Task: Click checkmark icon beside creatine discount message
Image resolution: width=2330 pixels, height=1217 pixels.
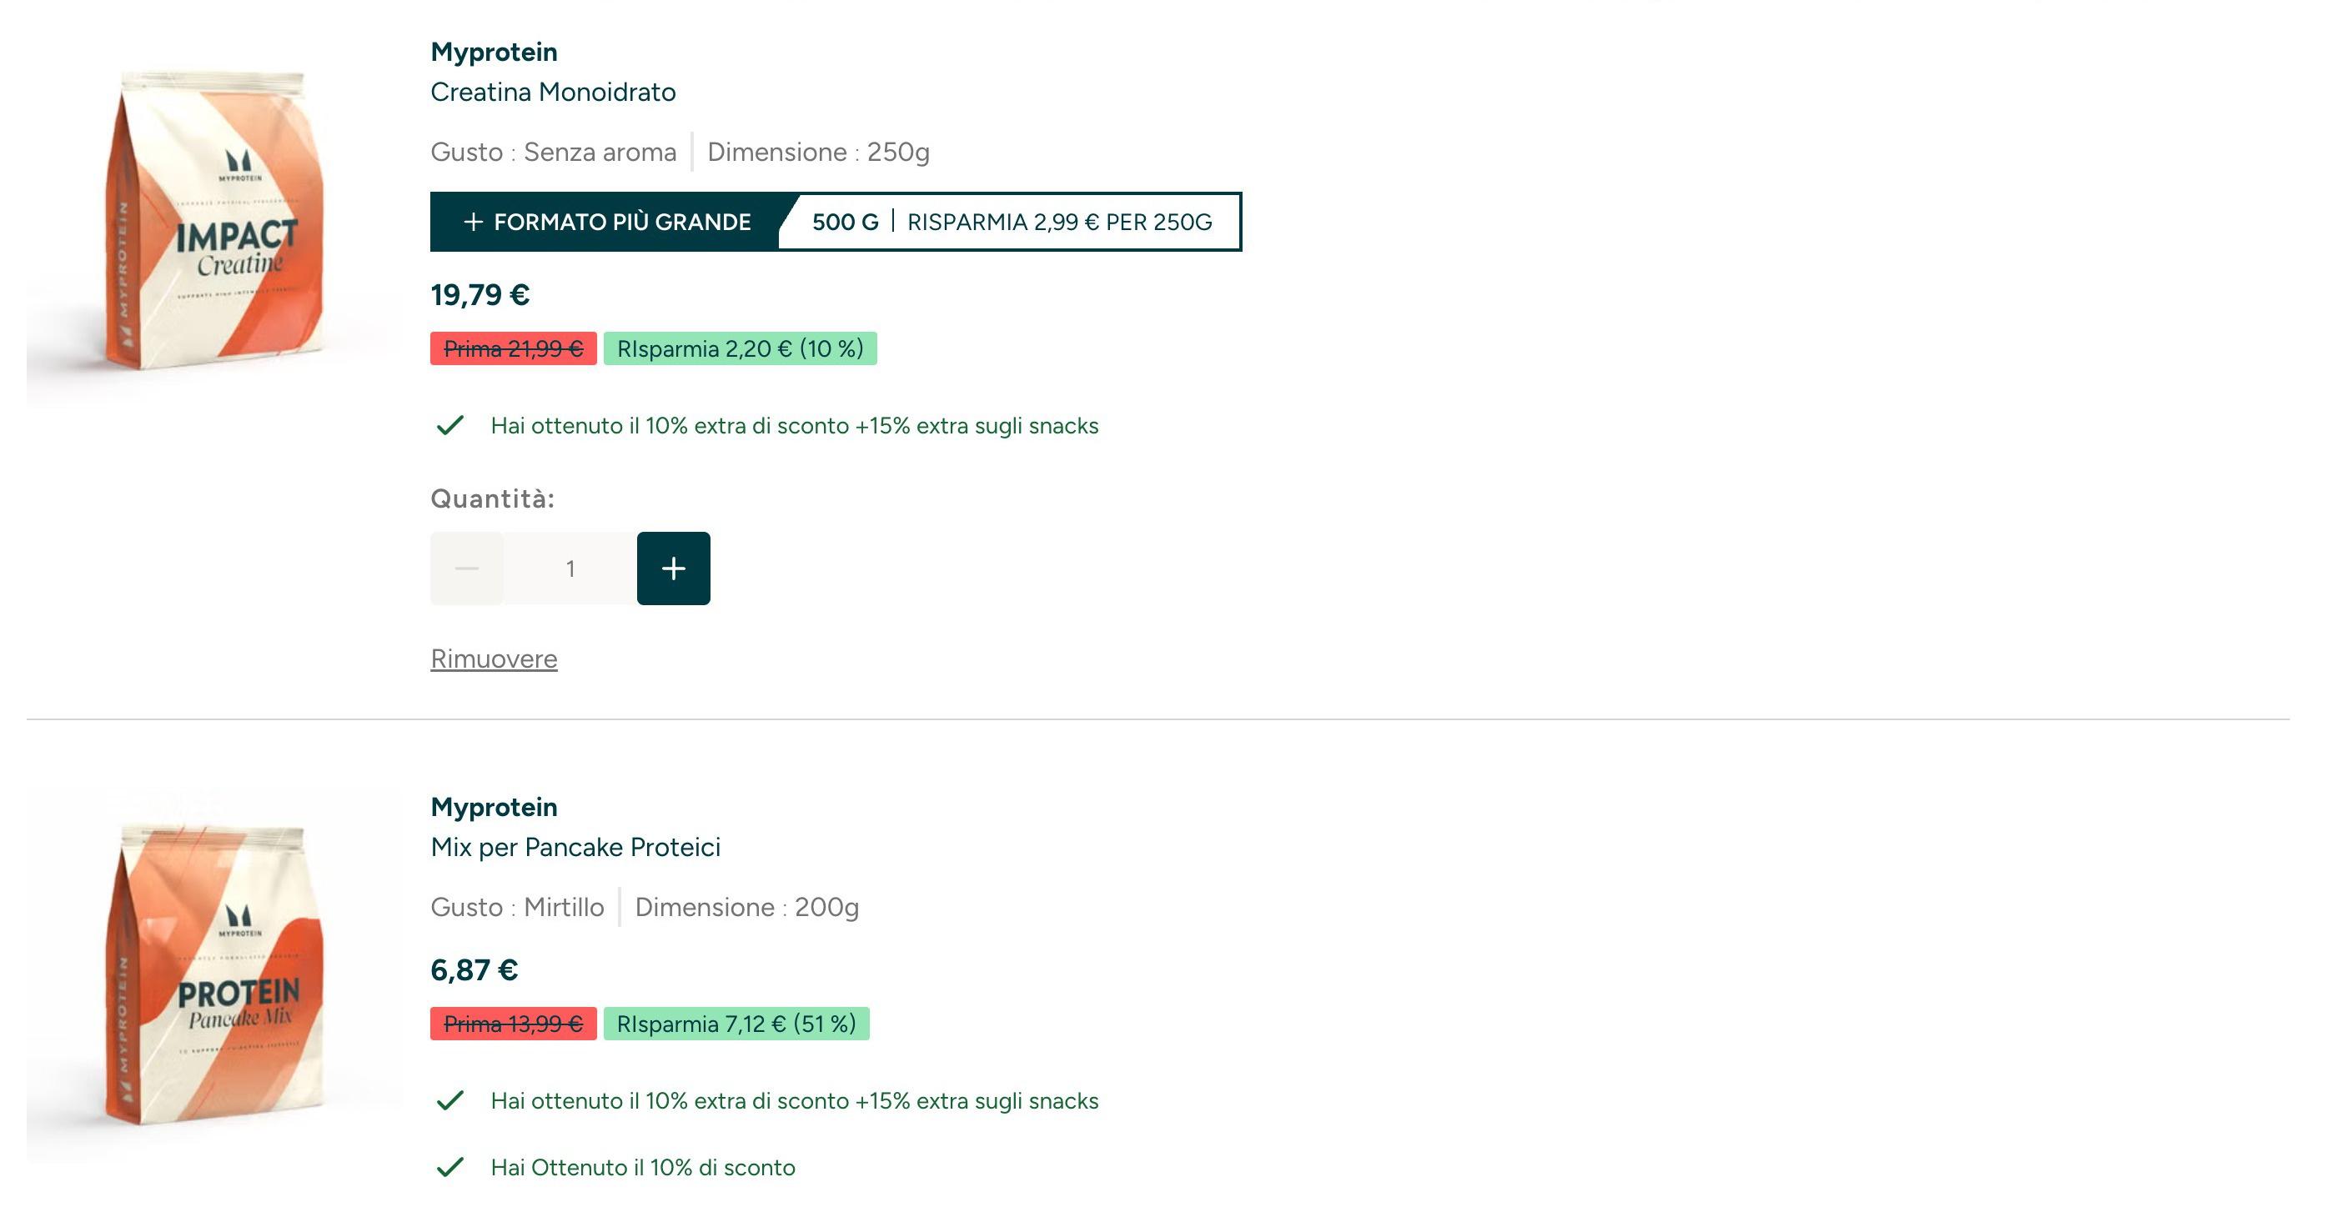Action: tap(449, 425)
